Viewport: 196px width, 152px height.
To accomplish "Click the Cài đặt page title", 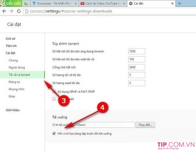I will (x=14, y=24).
